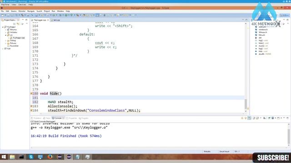Open the Search menu
The height and width of the screenshot is (163, 291).
[39, 11]
